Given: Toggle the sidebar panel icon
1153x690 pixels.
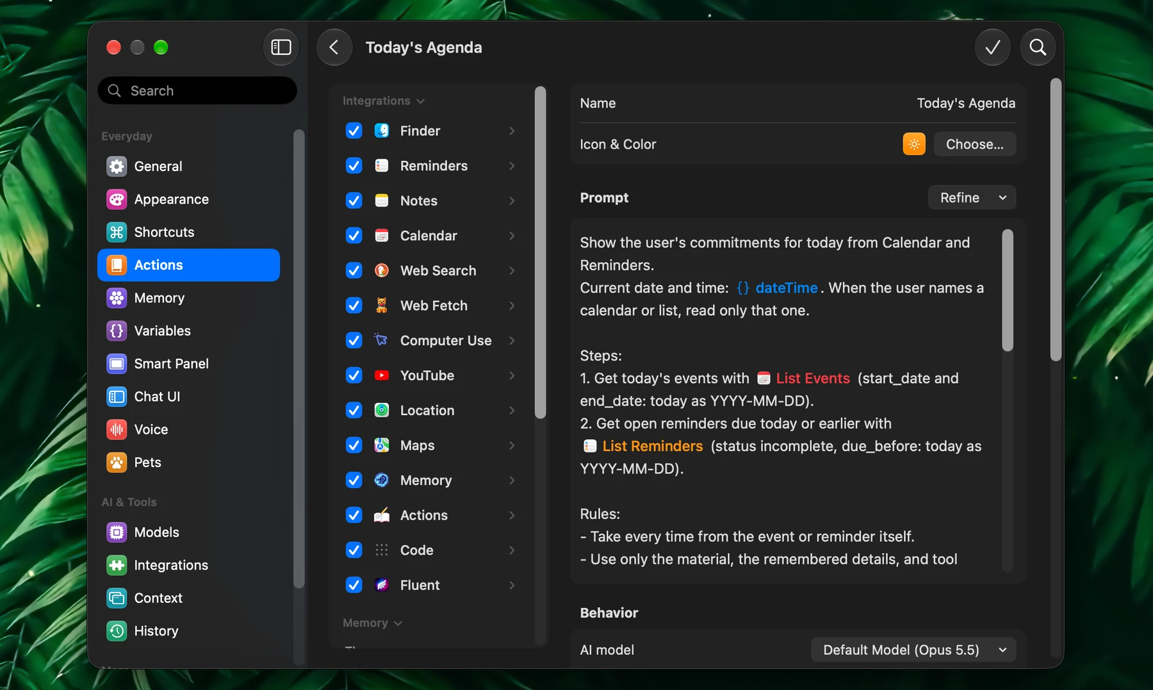Looking at the screenshot, I should (x=281, y=47).
